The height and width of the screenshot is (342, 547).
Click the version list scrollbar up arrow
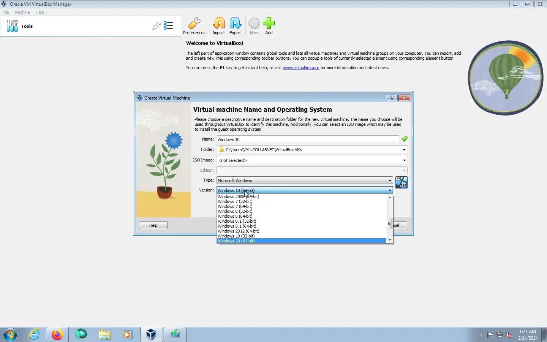point(389,197)
